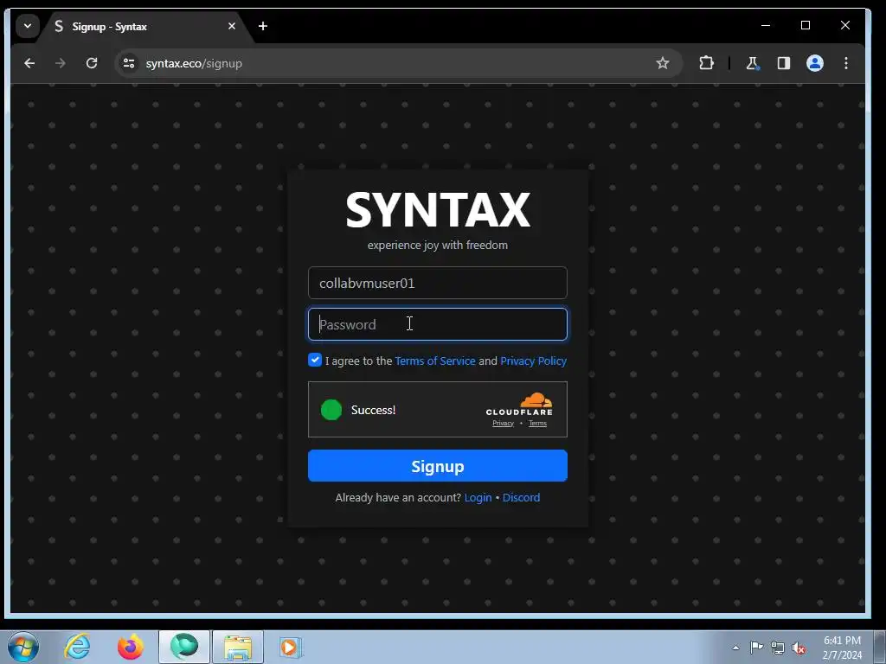Click the Cloudflare logo

519,405
